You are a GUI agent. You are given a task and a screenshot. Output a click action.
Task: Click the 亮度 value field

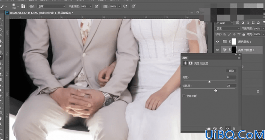point(232,77)
